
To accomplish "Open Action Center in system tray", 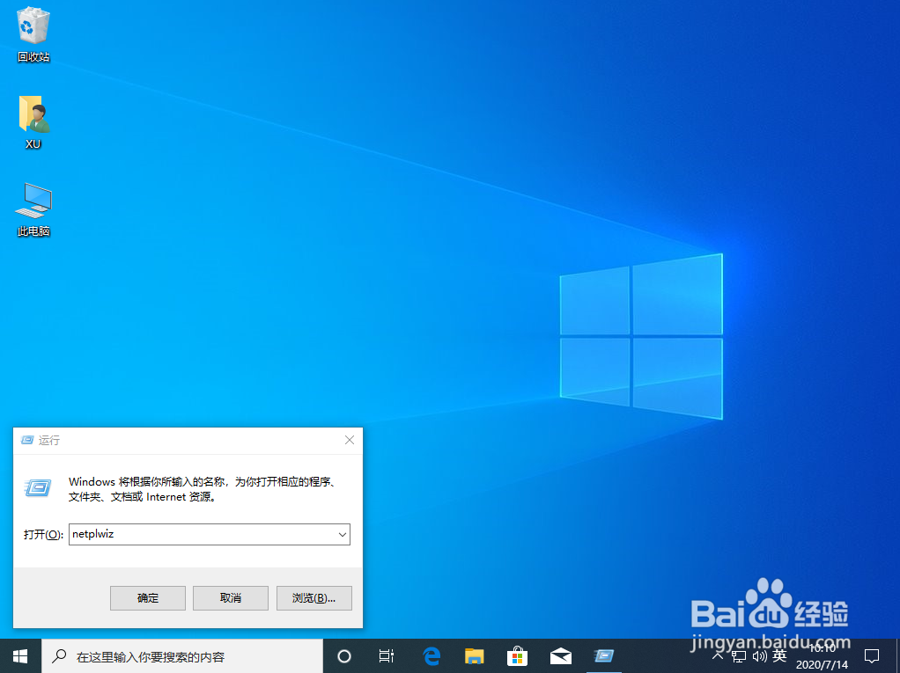I will click(870, 655).
